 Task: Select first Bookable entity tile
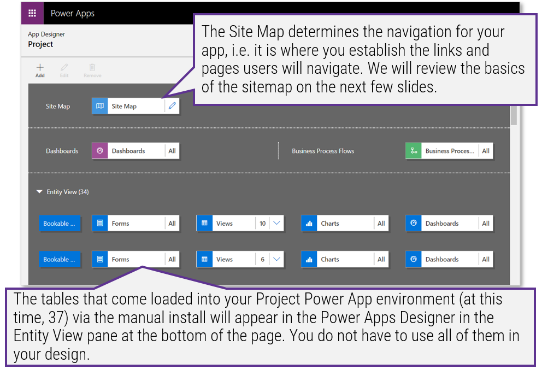pyautogui.click(x=60, y=224)
